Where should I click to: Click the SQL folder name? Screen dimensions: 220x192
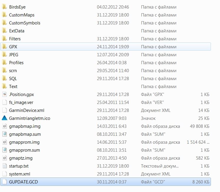[x=13, y=79]
